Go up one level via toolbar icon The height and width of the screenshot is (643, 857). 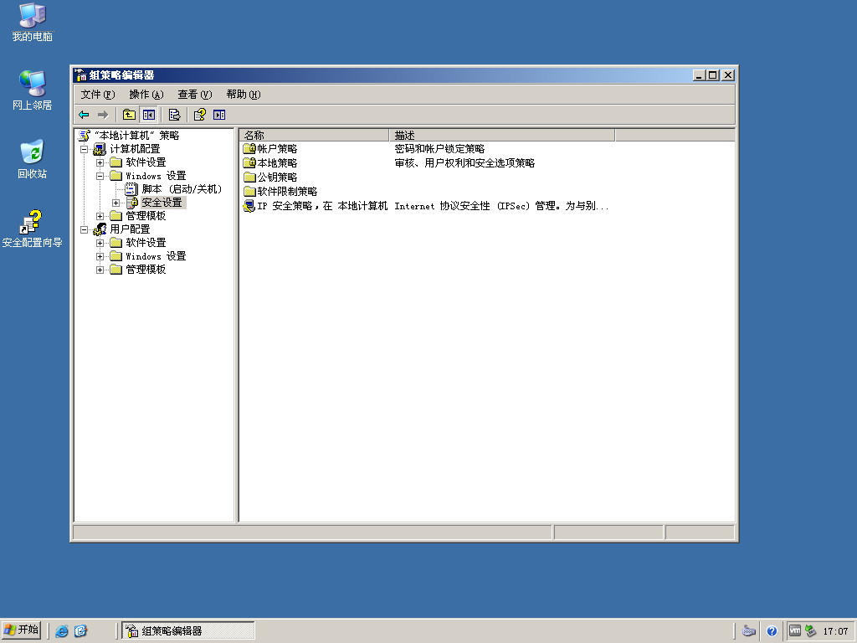(129, 115)
